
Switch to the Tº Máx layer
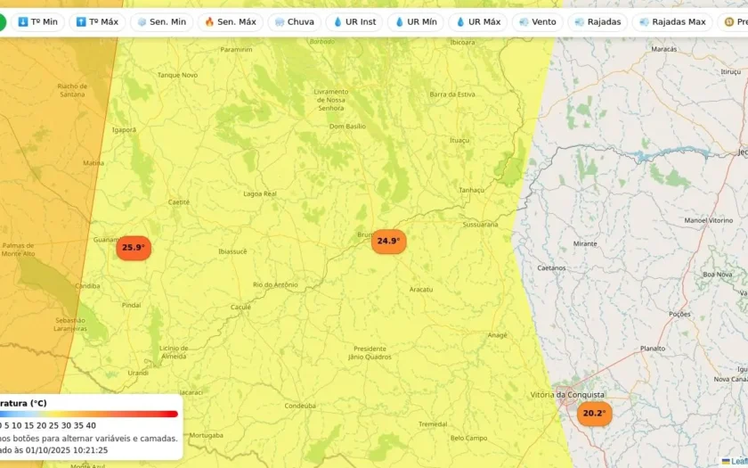coord(96,22)
